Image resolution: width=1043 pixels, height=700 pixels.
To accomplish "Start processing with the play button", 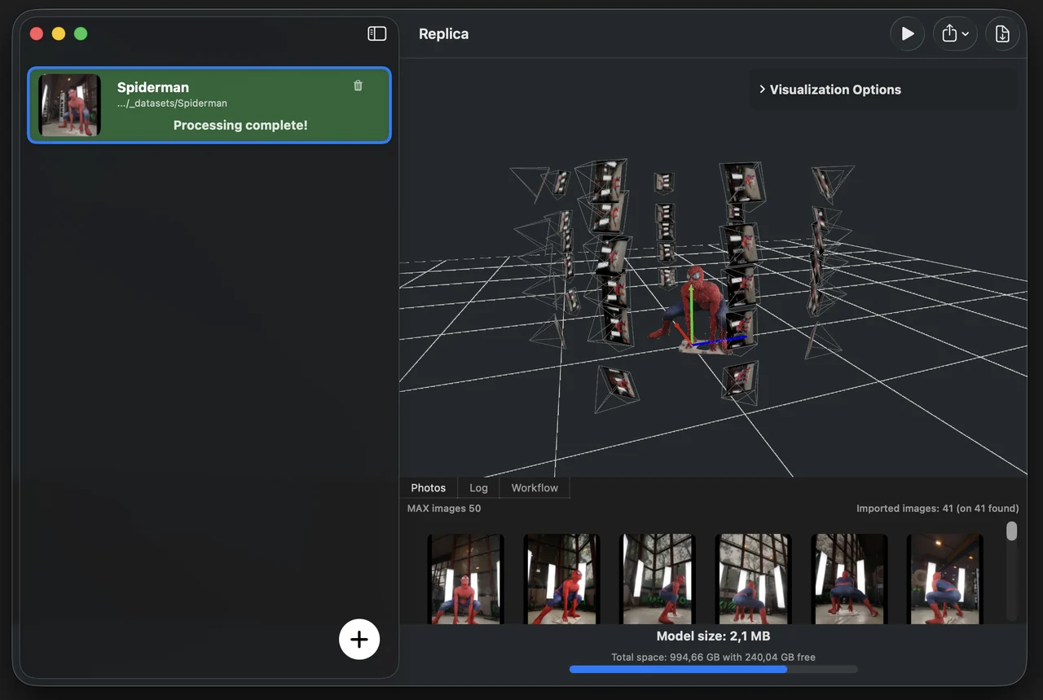I will [907, 34].
